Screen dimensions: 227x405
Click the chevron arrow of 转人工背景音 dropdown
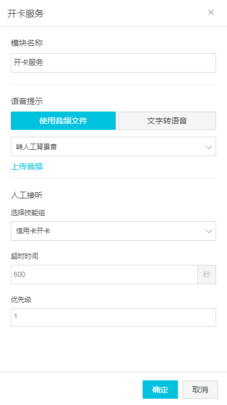(x=208, y=147)
